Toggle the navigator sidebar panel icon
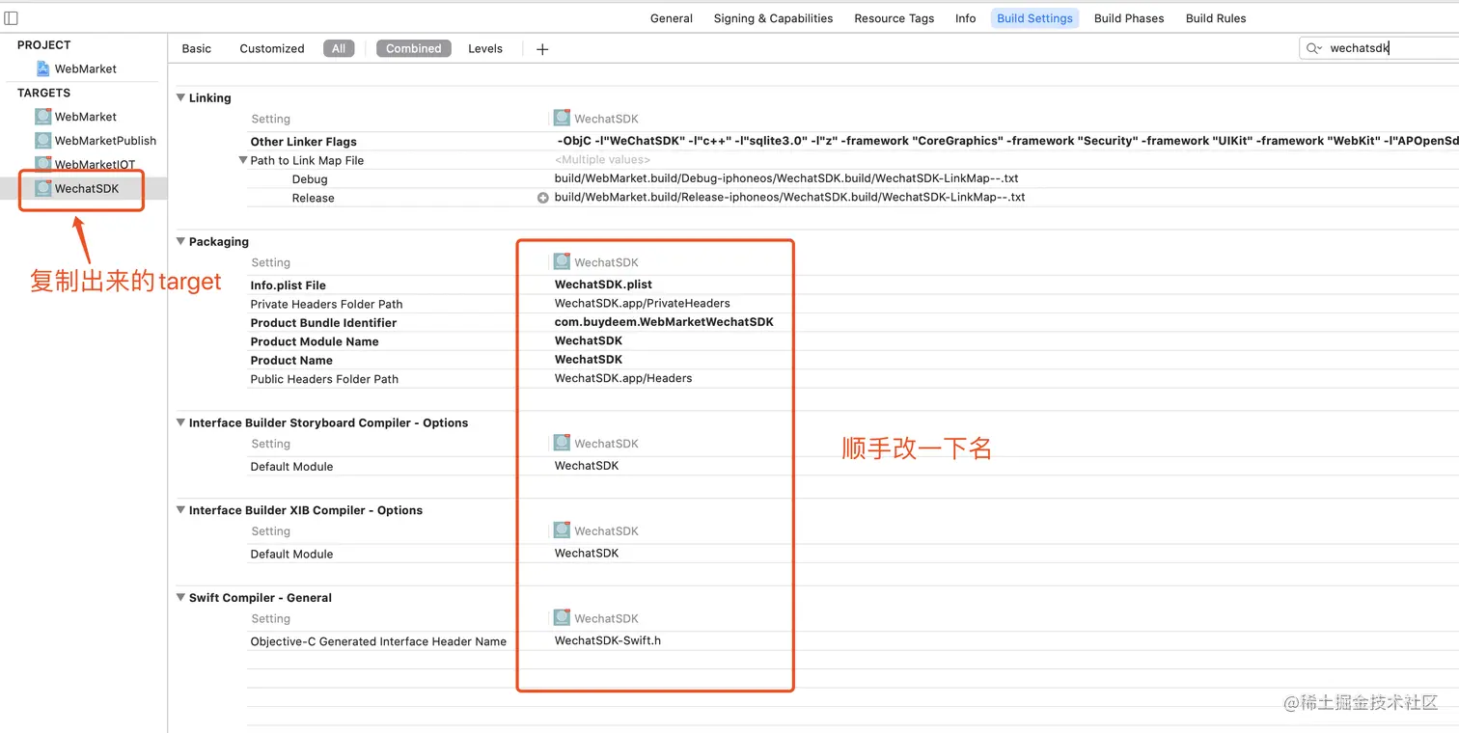The width and height of the screenshot is (1459, 733). 11,18
